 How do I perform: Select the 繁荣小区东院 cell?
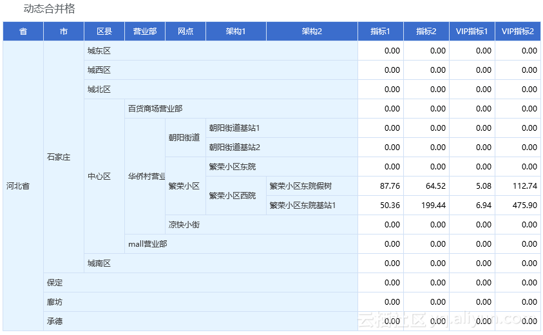coord(281,167)
